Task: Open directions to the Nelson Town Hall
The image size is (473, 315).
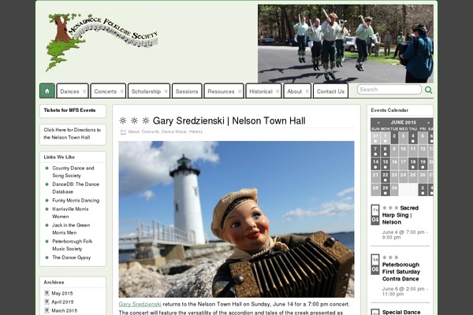Action: point(73,134)
